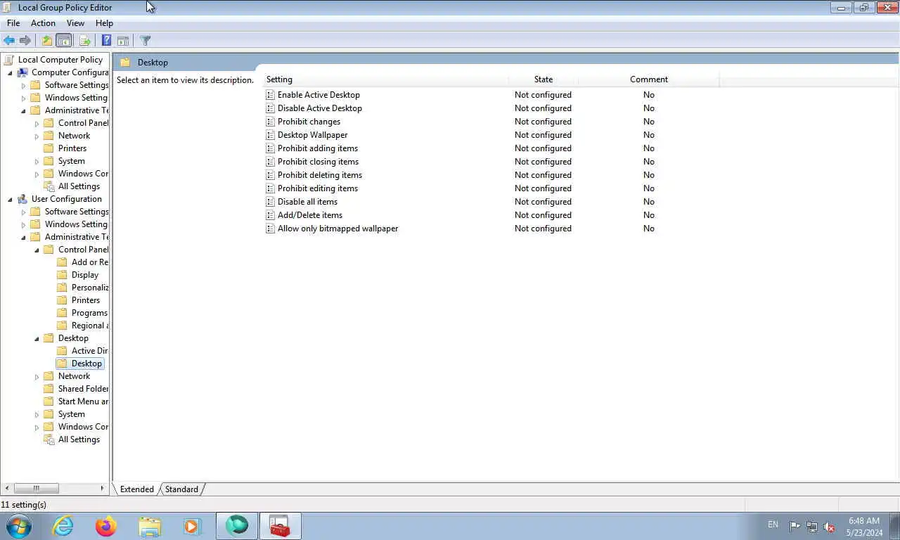
Task: Click the policy icon beside Add/Delete items
Action: pyautogui.click(x=270, y=215)
